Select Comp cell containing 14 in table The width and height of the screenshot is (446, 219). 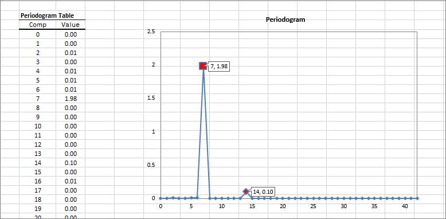point(38,163)
